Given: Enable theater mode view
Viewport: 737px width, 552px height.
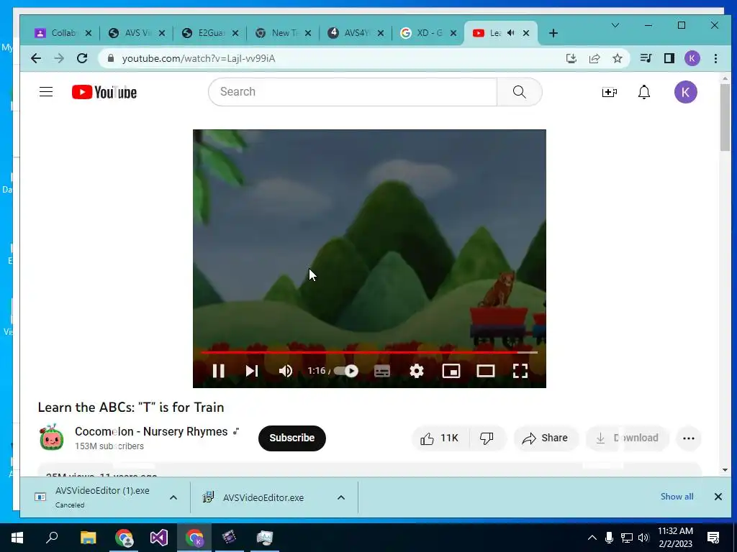Looking at the screenshot, I should click(x=486, y=371).
